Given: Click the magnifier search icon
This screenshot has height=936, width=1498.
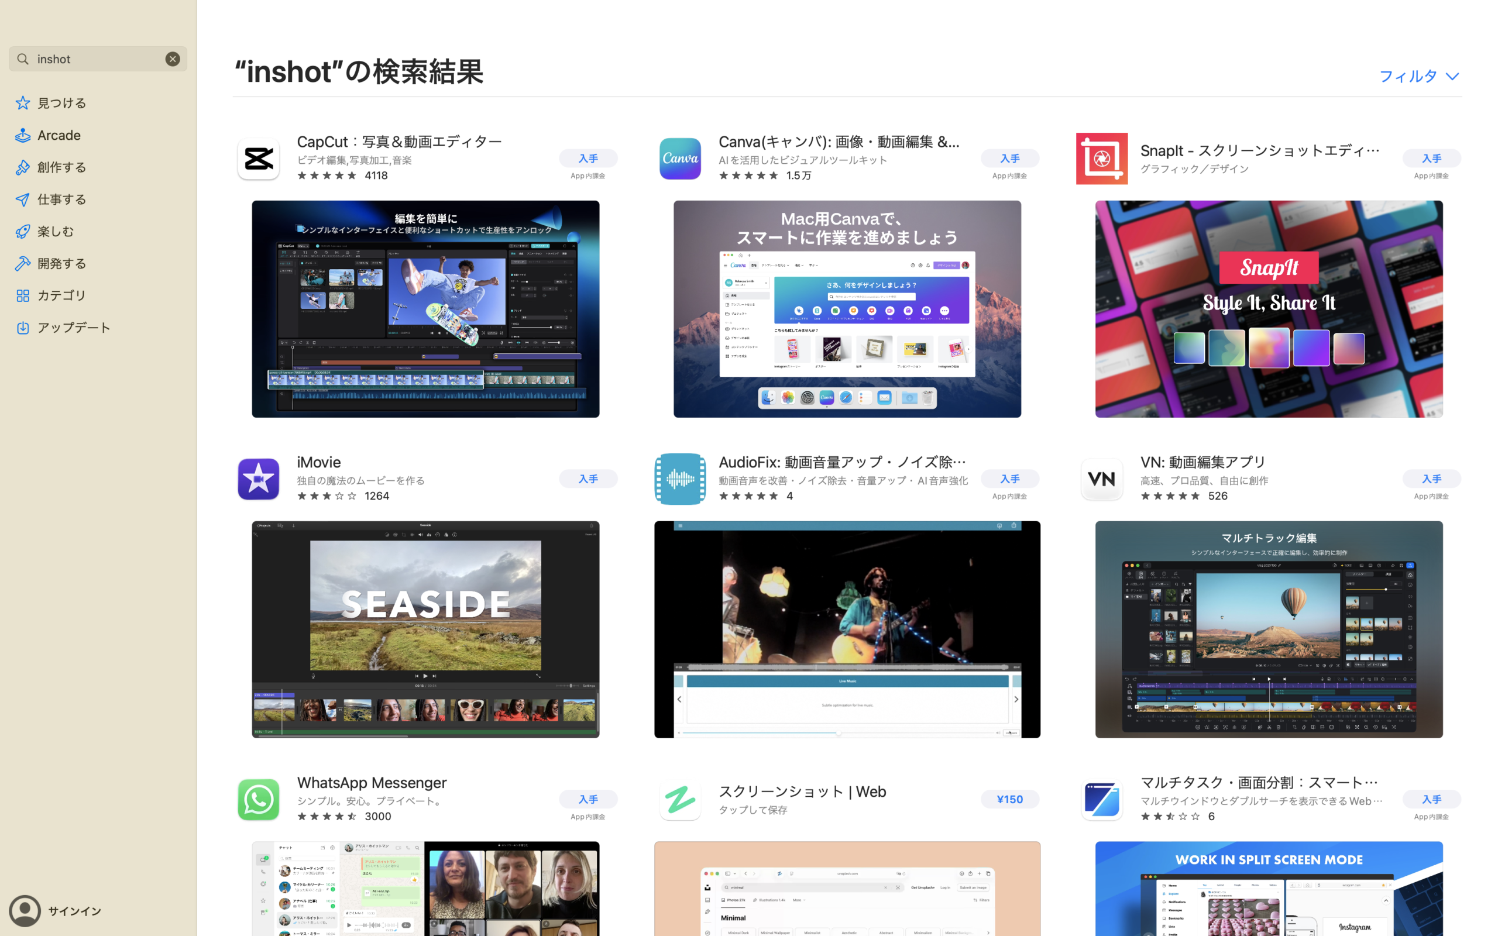Looking at the screenshot, I should [x=23, y=59].
